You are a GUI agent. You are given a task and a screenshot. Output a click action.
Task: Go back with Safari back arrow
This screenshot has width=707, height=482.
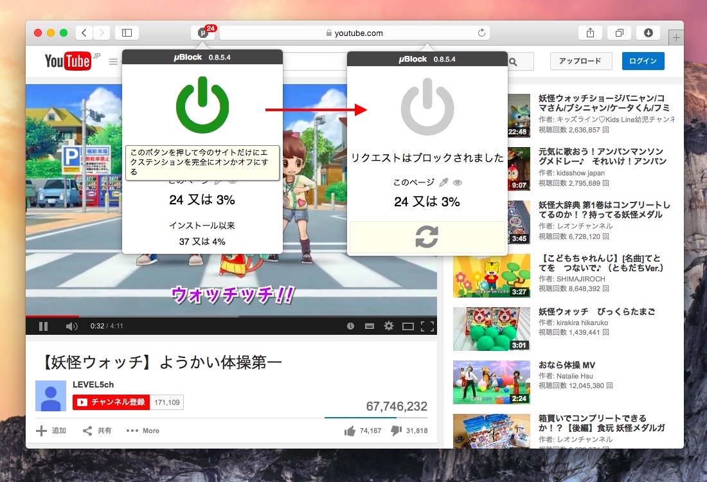[x=84, y=33]
